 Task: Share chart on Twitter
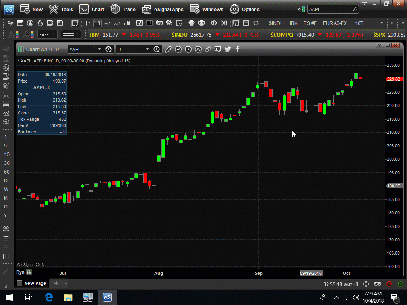pyautogui.click(x=228, y=49)
